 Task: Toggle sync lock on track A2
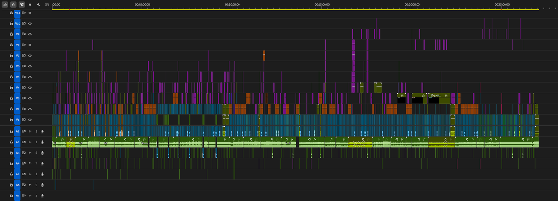coord(24,142)
